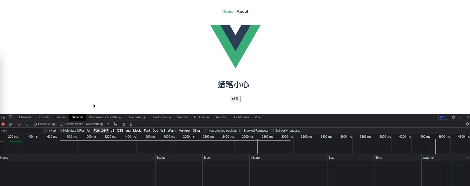The height and width of the screenshot is (186, 470).
Task: Import HAR file upload arrow
Action: (x=124, y=124)
